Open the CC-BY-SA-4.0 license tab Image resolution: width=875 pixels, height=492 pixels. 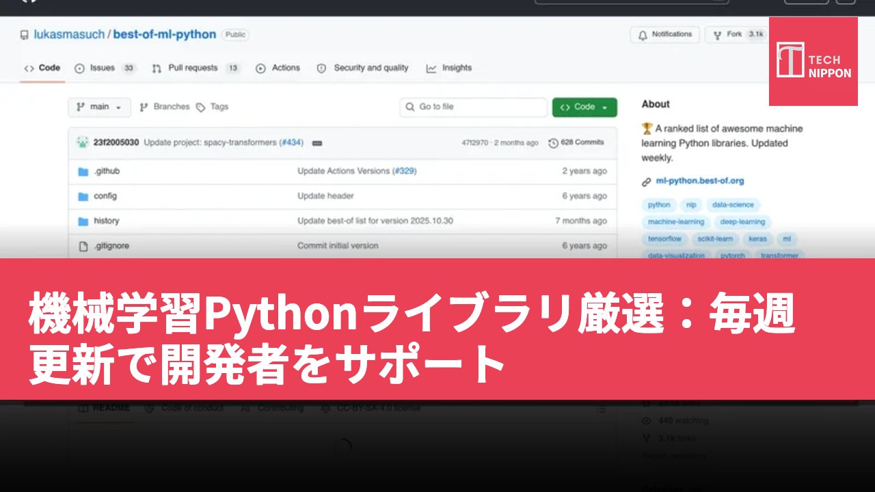point(371,408)
